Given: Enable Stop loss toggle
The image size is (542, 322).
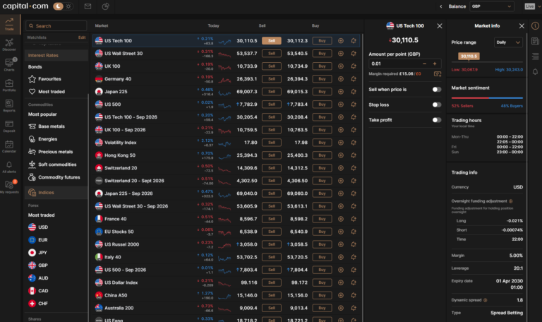Looking at the screenshot, I should [437, 105].
